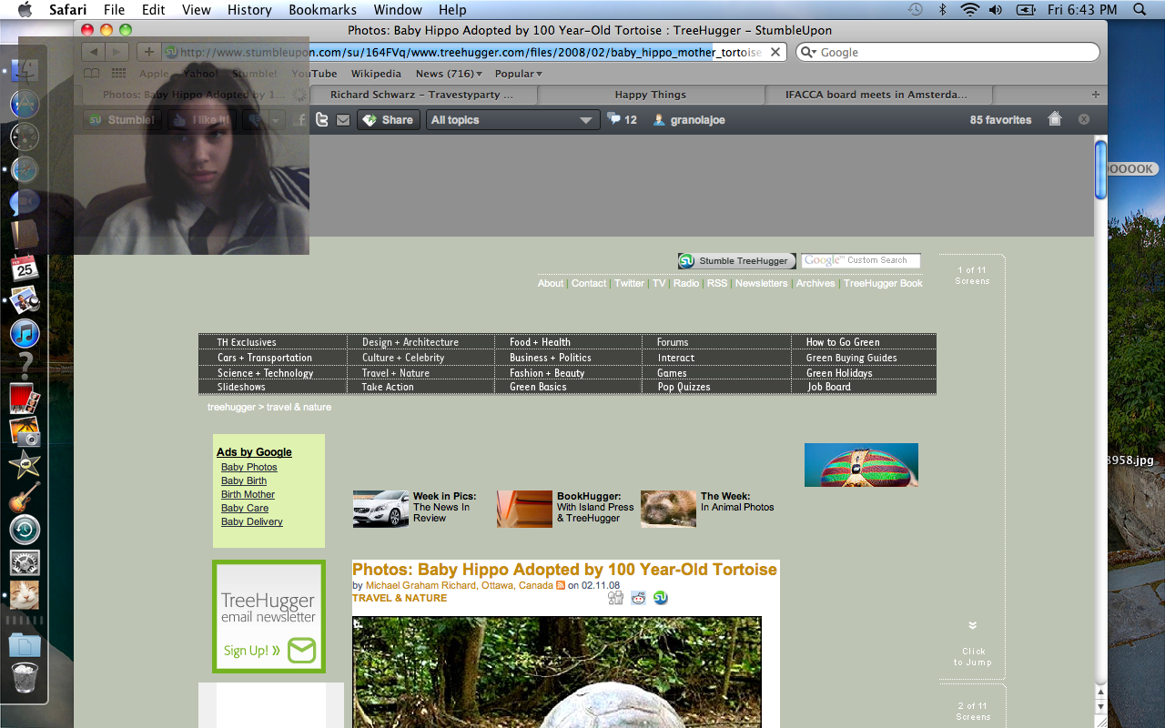Click the Reddit icon under article title

point(638,598)
